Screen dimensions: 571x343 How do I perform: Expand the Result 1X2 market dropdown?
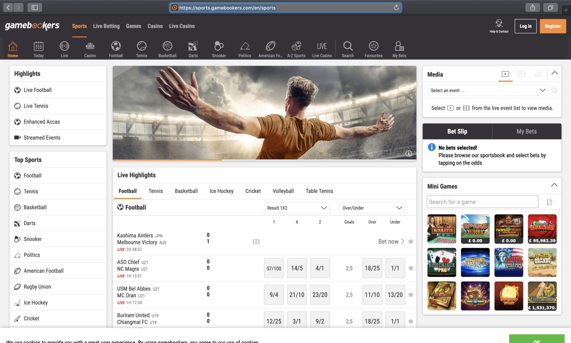pyautogui.click(x=297, y=208)
